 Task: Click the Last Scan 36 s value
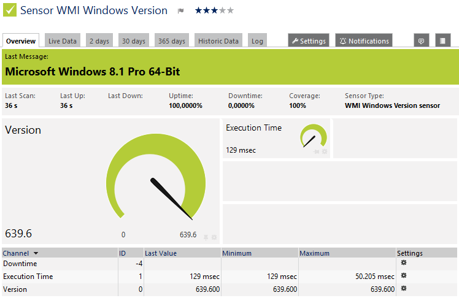coord(11,105)
